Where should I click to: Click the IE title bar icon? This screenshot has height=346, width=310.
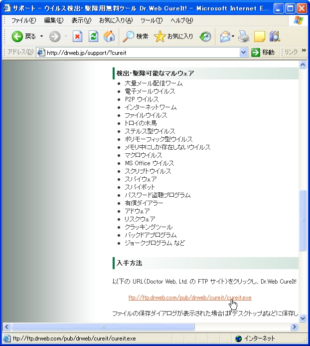pos(6,8)
